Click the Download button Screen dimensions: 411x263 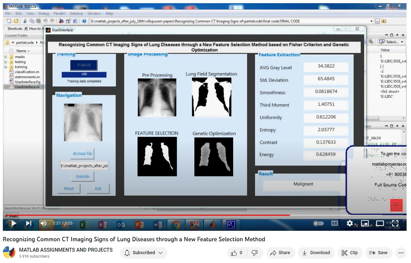(x=316, y=253)
